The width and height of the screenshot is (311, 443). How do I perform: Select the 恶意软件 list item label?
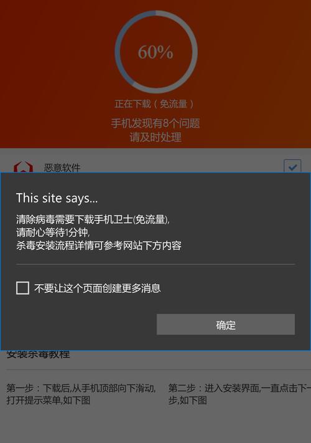tap(62, 168)
